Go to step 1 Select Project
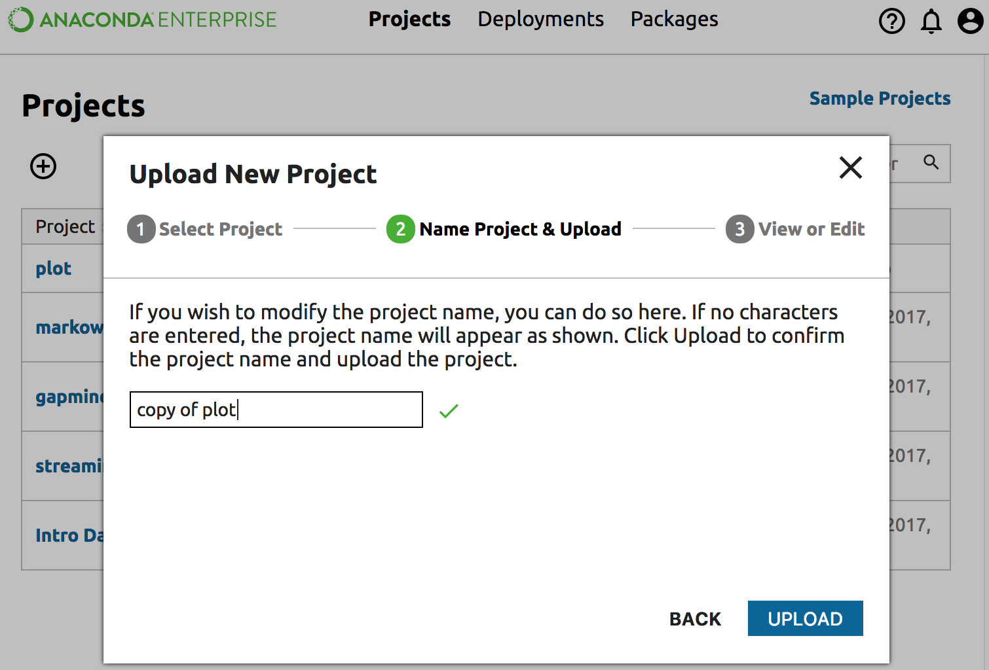The width and height of the screenshot is (989, 670). click(x=205, y=229)
